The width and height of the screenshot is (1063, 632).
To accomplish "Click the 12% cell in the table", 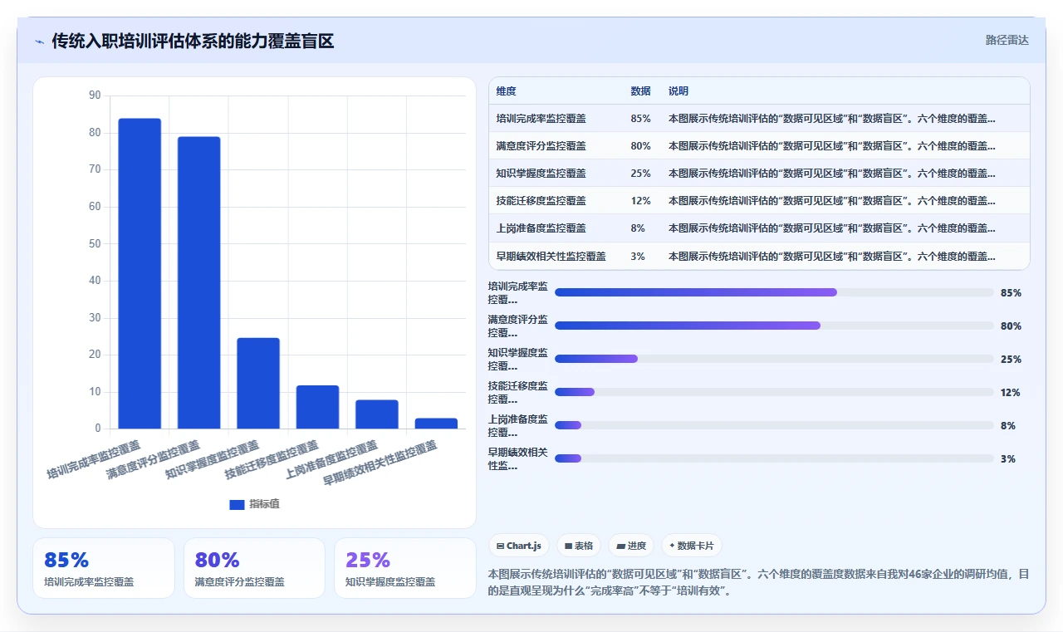I will coord(640,201).
